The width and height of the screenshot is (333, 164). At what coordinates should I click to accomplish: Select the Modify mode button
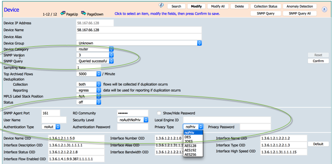click(196, 6)
